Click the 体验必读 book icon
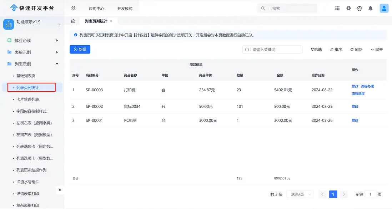The width and height of the screenshot is (392, 209). [10, 40]
